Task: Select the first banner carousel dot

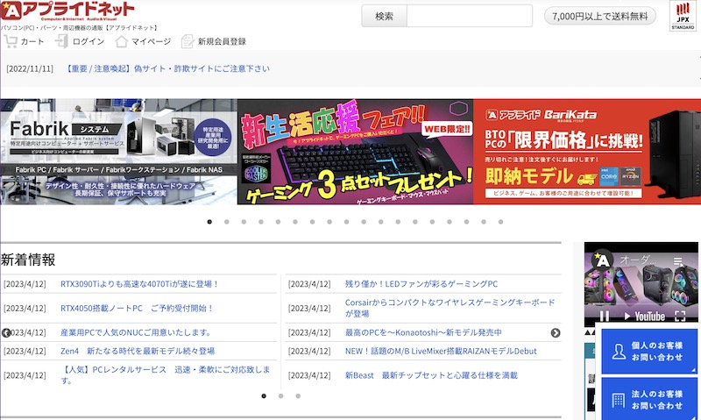Action: click(x=209, y=222)
